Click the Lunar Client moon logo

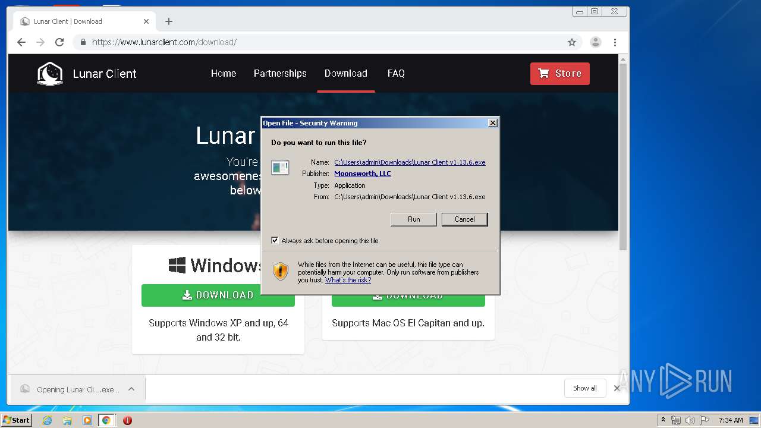tap(50, 74)
